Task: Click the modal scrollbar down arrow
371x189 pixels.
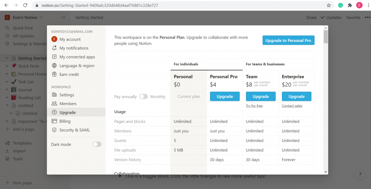Action: tap(326, 172)
